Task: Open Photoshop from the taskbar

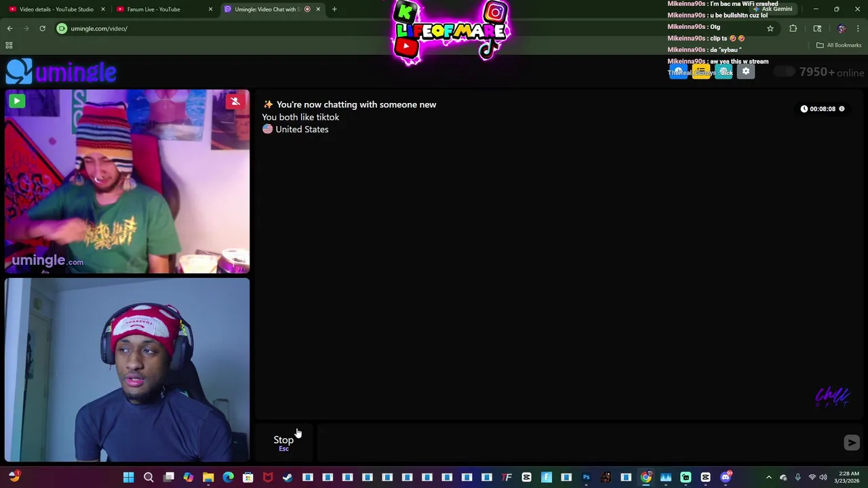Action: [586, 477]
